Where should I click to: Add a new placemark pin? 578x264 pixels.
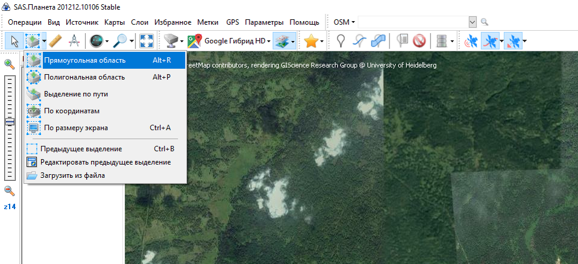tap(341, 41)
